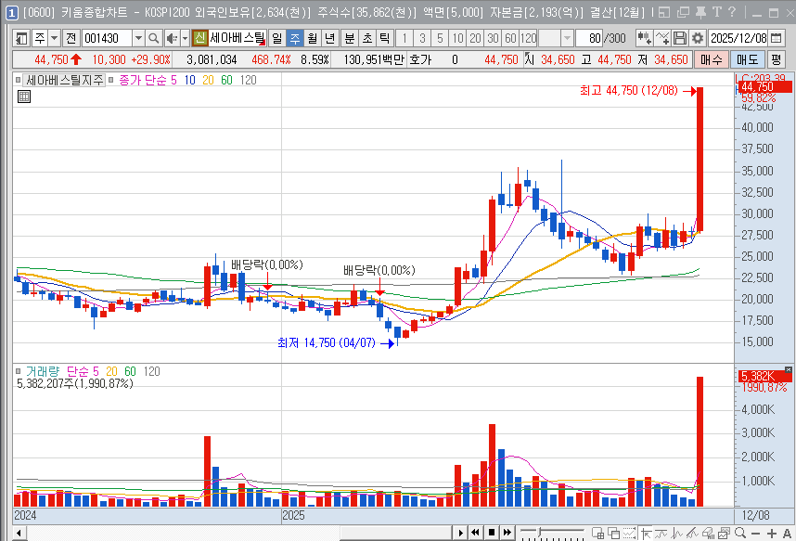Click the minus zoom-out icon

[x=755, y=534]
